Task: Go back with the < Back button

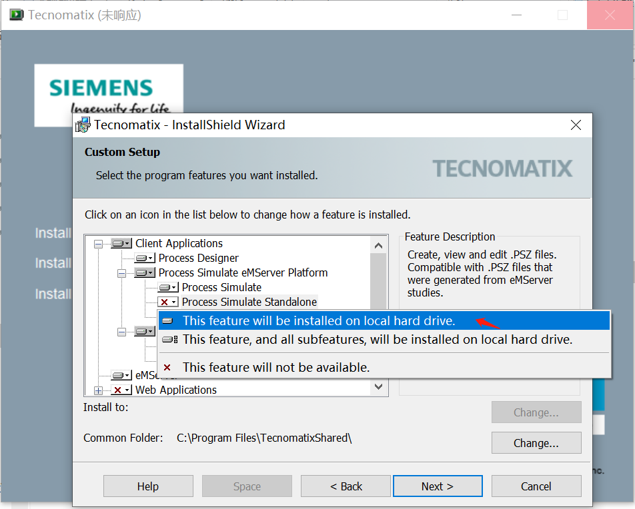Action: 346,486
